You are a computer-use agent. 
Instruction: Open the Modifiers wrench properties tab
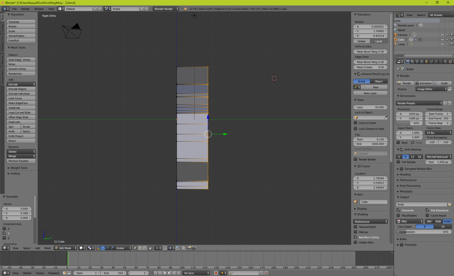[x=436, y=62]
